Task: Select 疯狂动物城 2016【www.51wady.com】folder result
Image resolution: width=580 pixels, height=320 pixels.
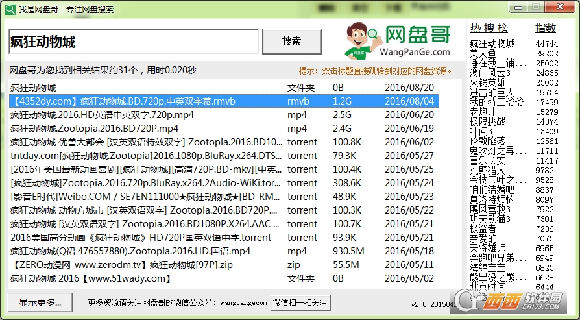Action: [224, 278]
